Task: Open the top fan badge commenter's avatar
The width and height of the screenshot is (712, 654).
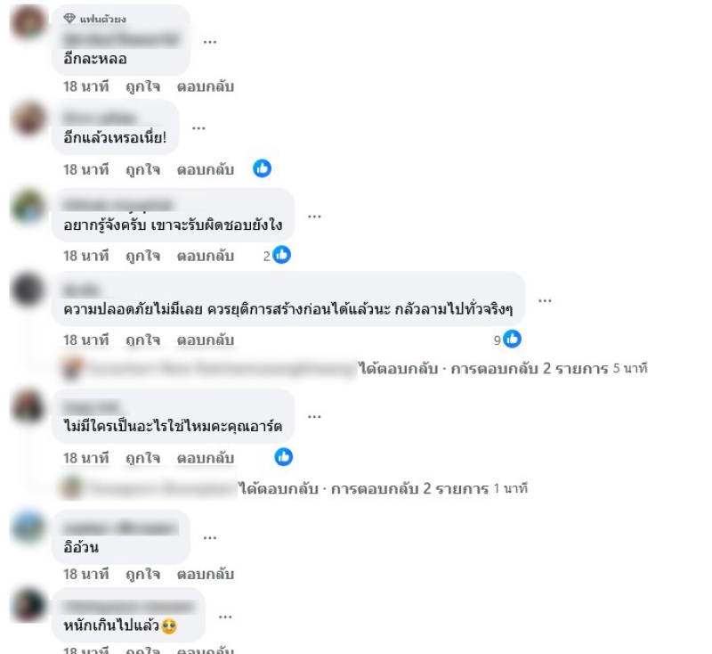Action: click(x=28, y=21)
